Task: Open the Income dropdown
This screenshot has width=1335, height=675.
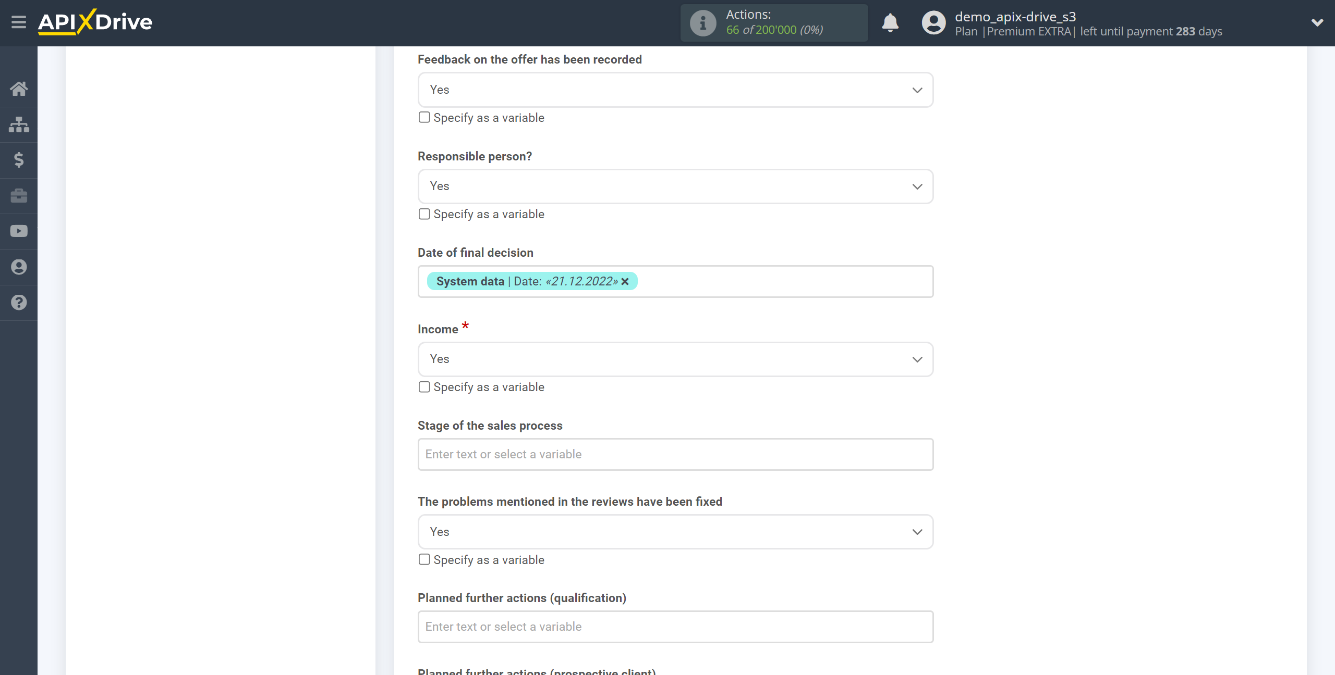Action: point(675,359)
